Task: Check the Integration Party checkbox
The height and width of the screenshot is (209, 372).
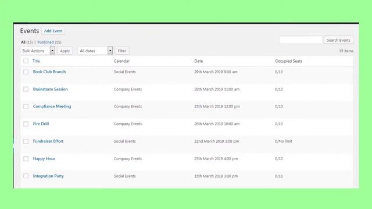Action: (x=26, y=176)
